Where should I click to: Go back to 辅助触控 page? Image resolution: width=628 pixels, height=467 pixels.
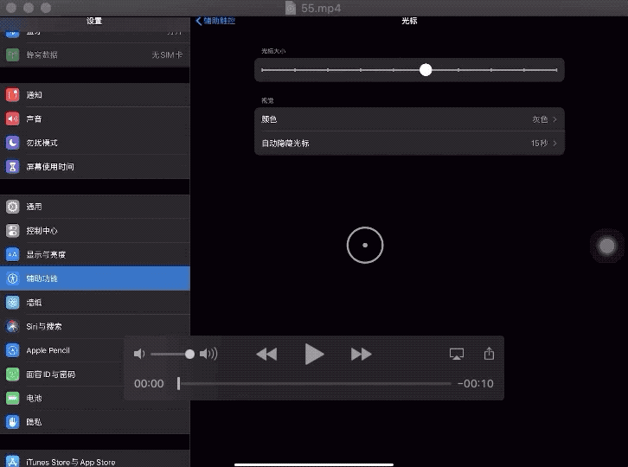click(x=216, y=21)
